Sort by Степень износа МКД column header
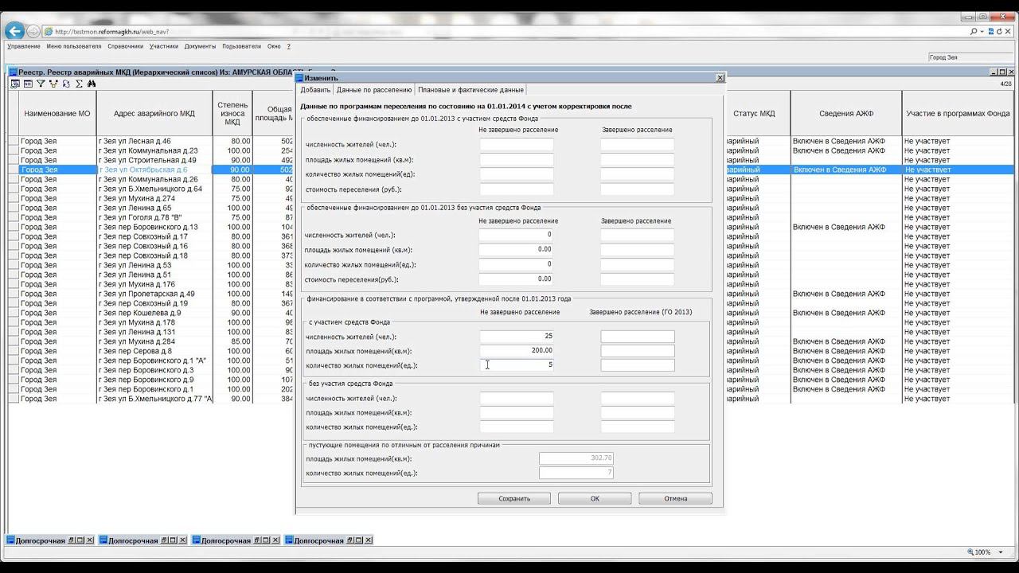The height and width of the screenshot is (573, 1019). click(232, 114)
